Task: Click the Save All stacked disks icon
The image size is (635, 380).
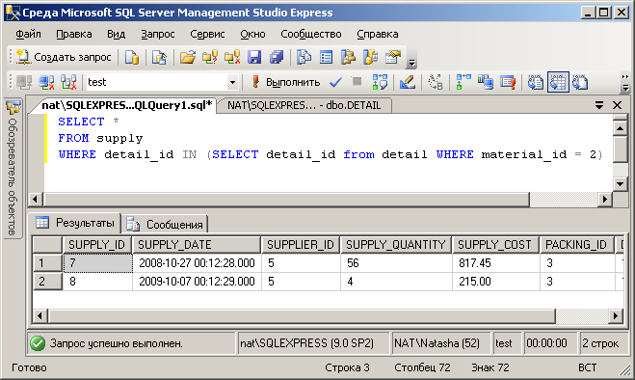Action: click(x=277, y=57)
